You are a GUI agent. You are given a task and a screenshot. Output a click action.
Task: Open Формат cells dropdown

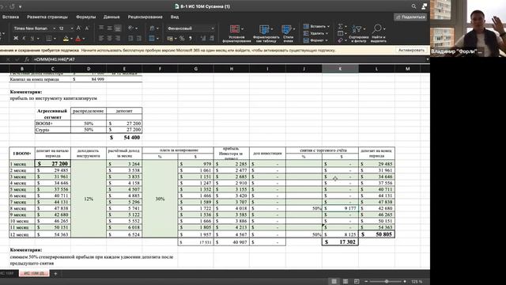click(315, 40)
